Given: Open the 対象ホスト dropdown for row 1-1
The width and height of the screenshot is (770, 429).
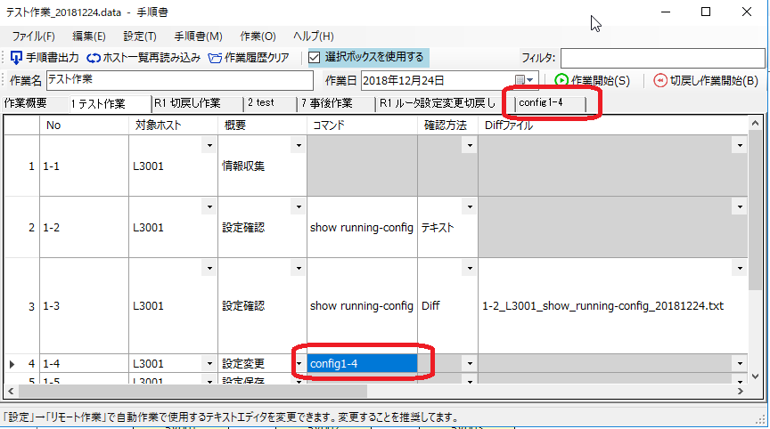Looking at the screenshot, I should [x=209, y=144].
